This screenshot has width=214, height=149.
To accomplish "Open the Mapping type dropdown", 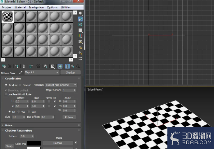I will (61, 85).
